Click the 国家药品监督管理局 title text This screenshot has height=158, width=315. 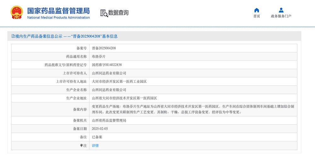click(59, 11)
